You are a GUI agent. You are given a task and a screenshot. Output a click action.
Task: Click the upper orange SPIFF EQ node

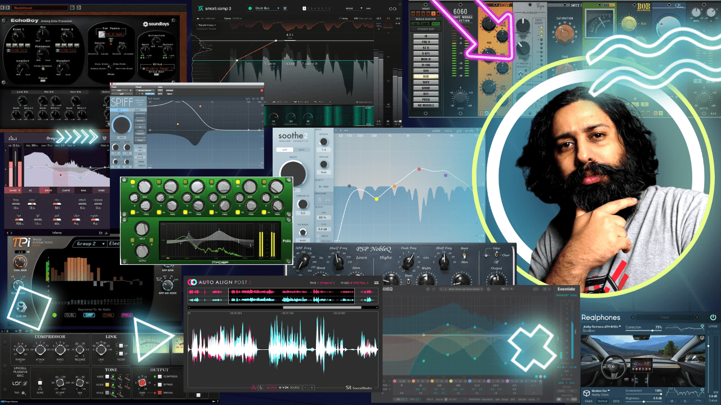pyautogui.click(x=201, y=106)
